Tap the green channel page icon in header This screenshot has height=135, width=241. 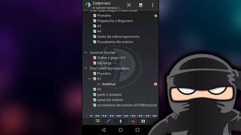coord(141,5)
